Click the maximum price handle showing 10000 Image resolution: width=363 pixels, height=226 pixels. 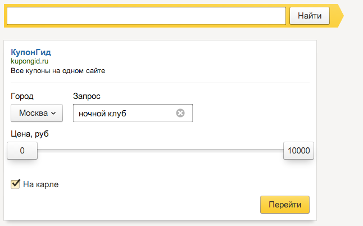pyautogui.click(x=298, y=151)
